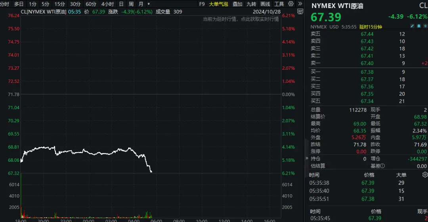428x222 pixels.
Task: Toggle the 大单气泡 big-order bubble display
Action: [x=218, y=4]
